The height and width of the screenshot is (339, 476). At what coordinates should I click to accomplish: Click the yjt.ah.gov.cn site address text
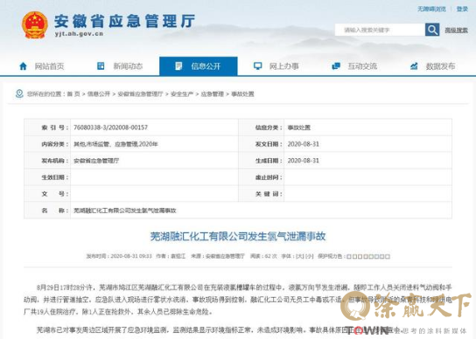pyautogui.click(x=79, y=34)
